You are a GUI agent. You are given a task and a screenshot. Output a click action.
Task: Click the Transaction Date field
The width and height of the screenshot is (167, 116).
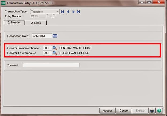coord(42,36)
